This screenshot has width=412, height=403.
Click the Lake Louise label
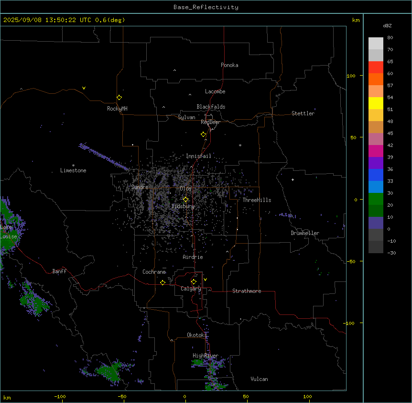click(x=8, y=232)
